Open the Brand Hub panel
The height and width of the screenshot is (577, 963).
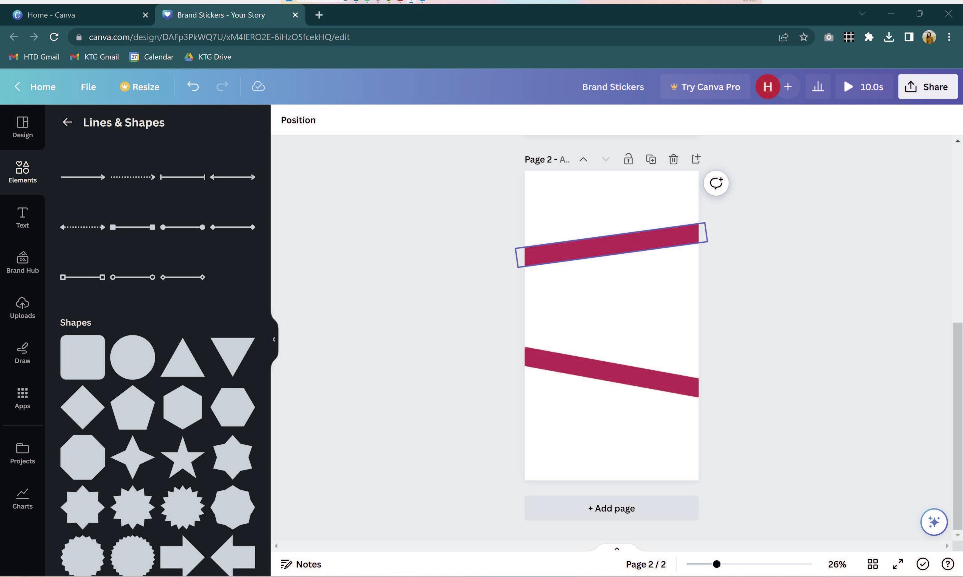(22, 262)
